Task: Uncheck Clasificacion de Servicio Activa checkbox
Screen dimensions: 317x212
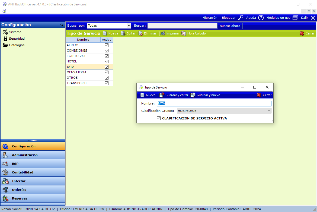Action: pos(159,118)
